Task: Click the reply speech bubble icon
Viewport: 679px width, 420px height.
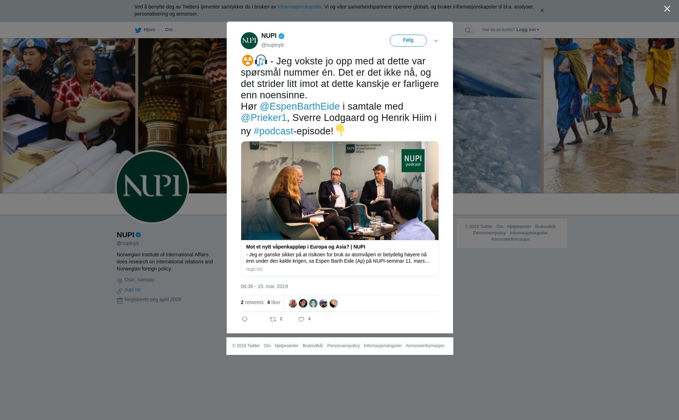Action: [x=245, y=319]
